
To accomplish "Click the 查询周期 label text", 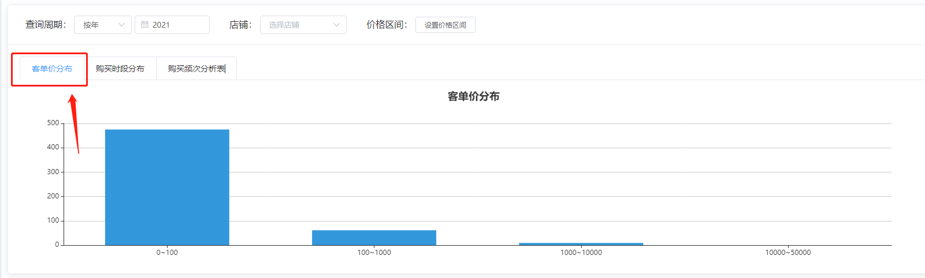I will (x=46, y=25).
